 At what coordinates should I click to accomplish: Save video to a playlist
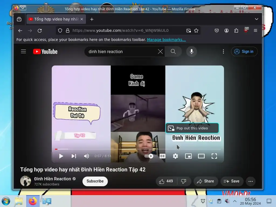pyautogui.click(x=232, y=181)
